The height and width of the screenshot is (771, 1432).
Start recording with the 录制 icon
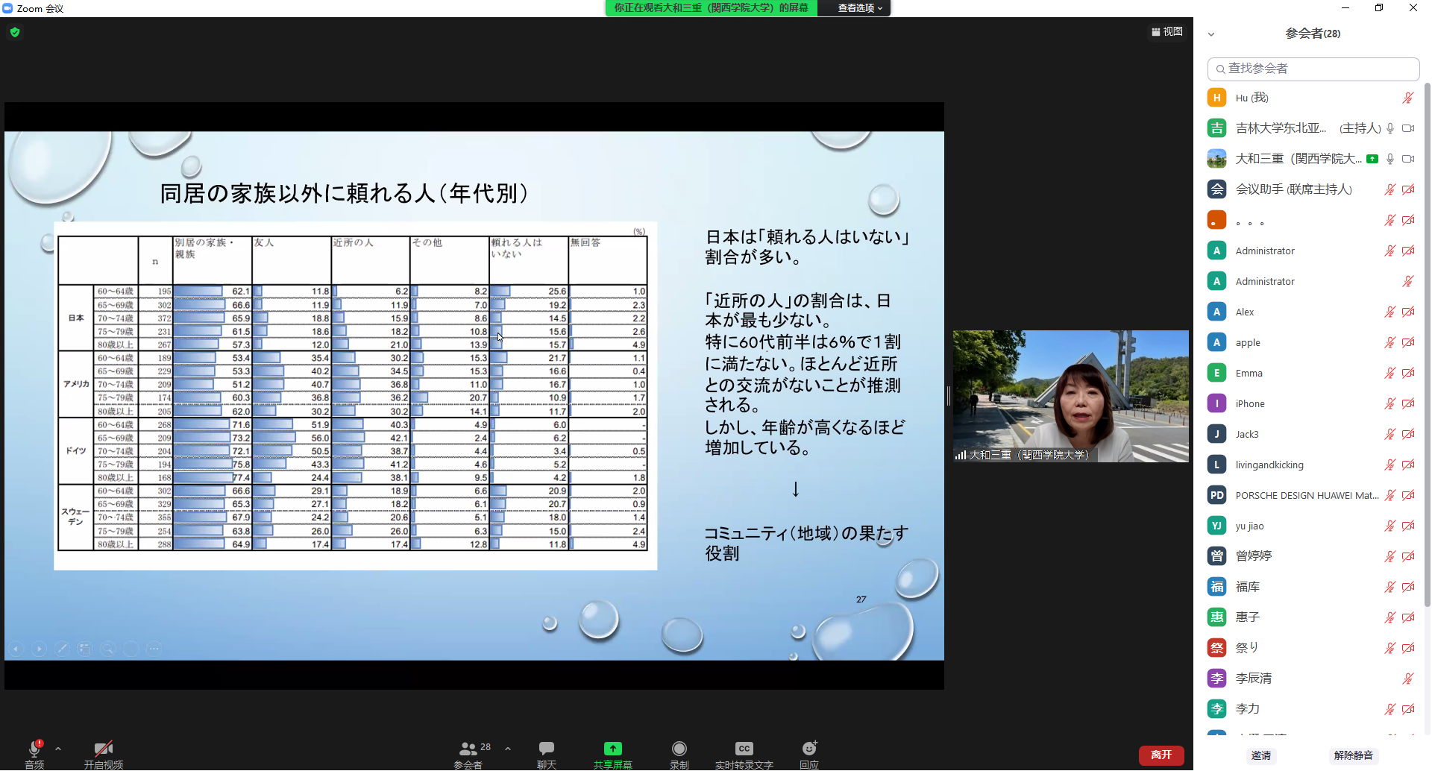click(x=679, y=749)
